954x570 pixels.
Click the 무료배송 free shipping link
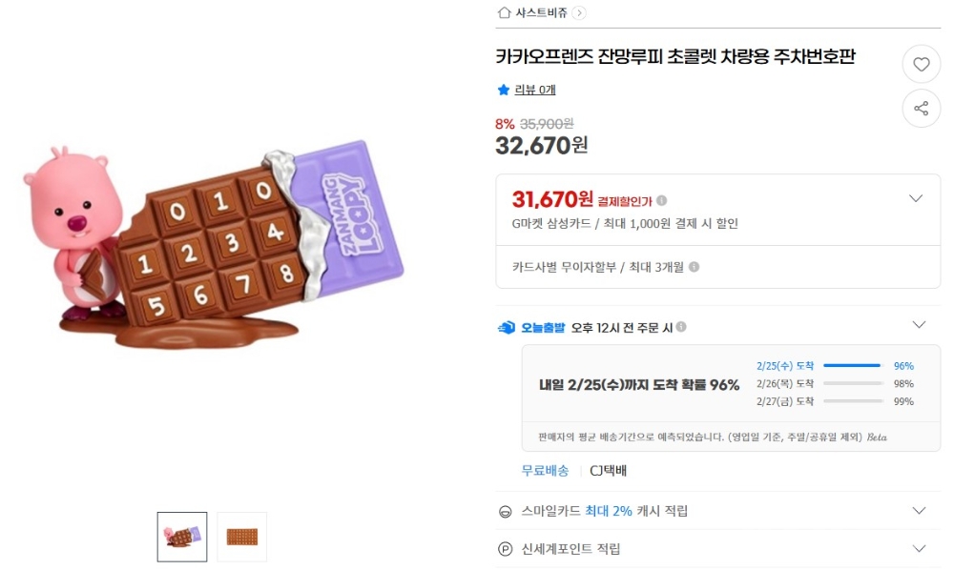(545, 471)
